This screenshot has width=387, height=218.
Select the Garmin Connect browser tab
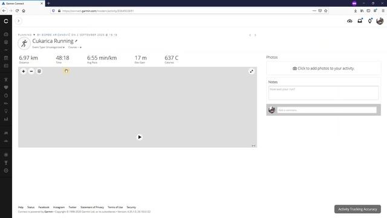(22, 4)
